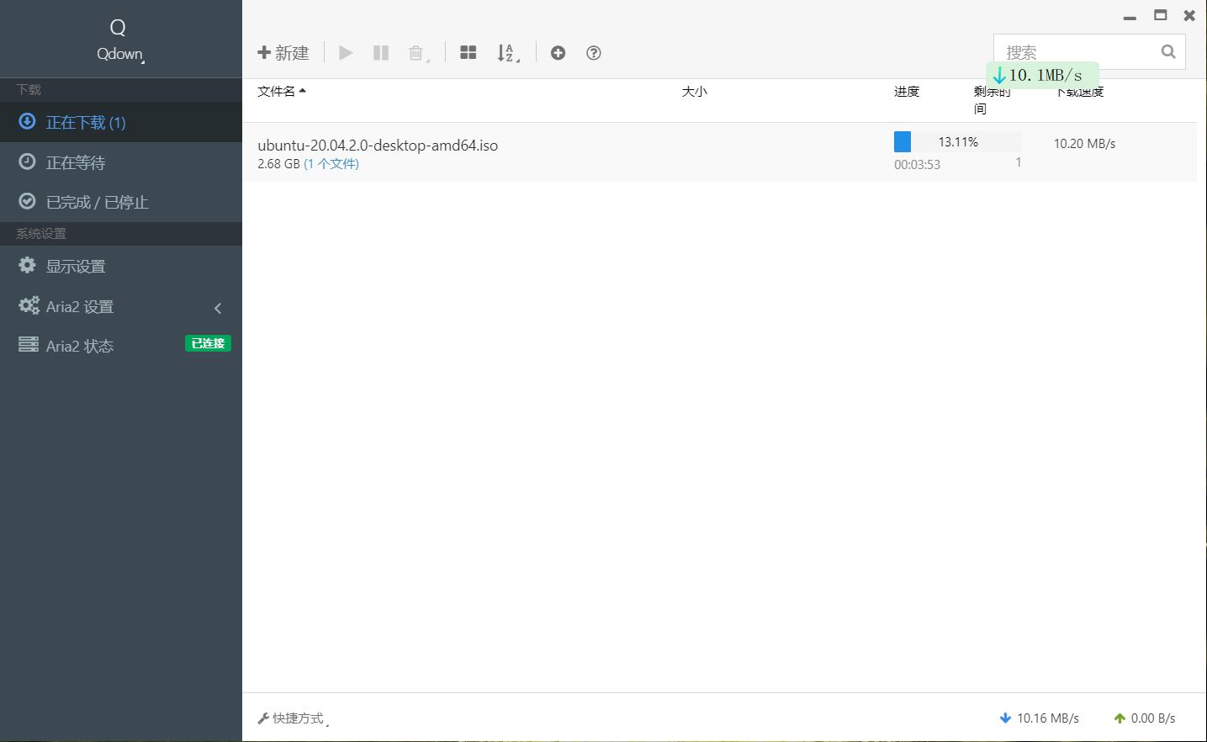Click the A-Z sort icon
Screen dimensions: 1207x742
pos(506,52)
